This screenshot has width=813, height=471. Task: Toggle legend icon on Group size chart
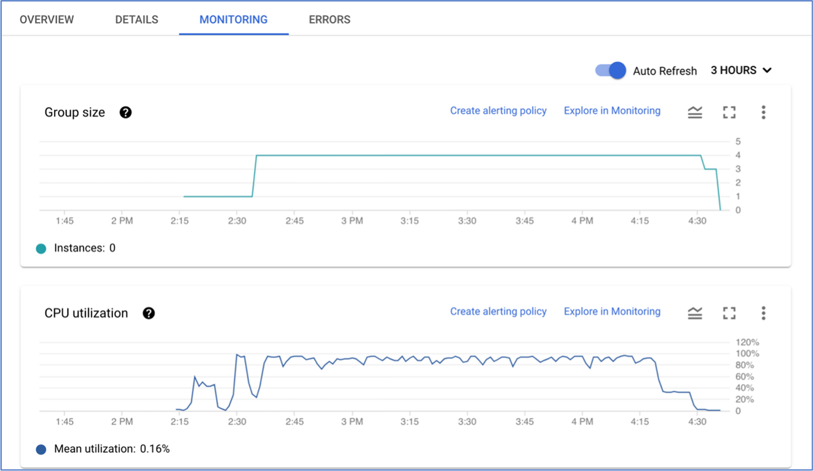tap(695, 112)
